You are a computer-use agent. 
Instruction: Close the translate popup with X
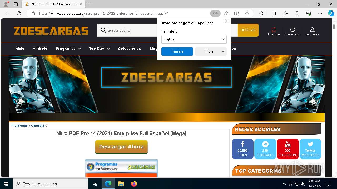coord(227,21)
